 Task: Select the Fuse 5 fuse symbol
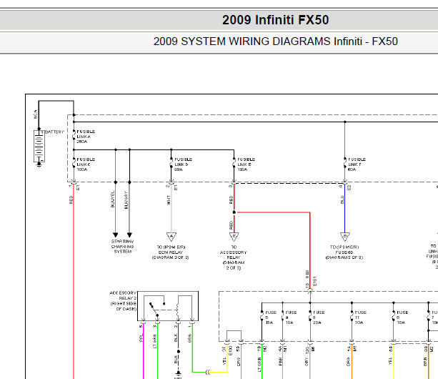[x=262, y=316]
